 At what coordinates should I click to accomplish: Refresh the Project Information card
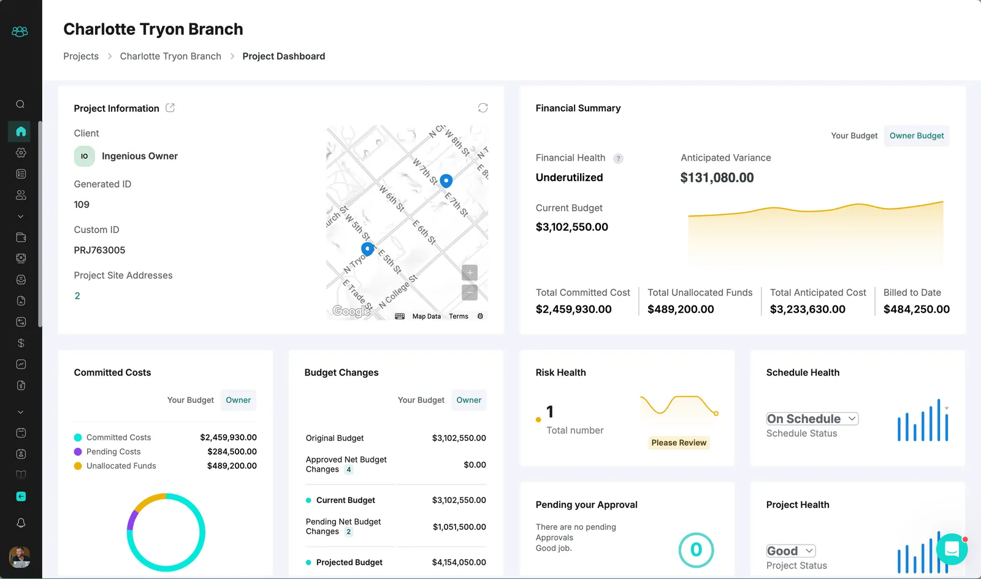483,108
